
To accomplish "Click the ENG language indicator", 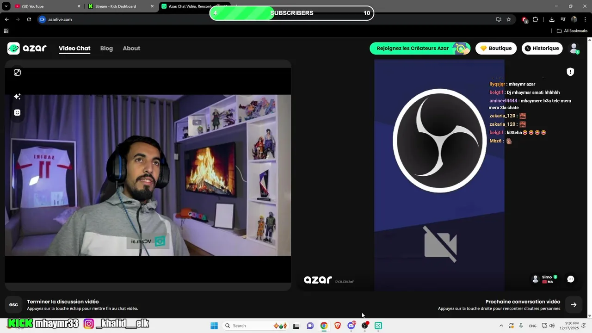I will 533,326.
